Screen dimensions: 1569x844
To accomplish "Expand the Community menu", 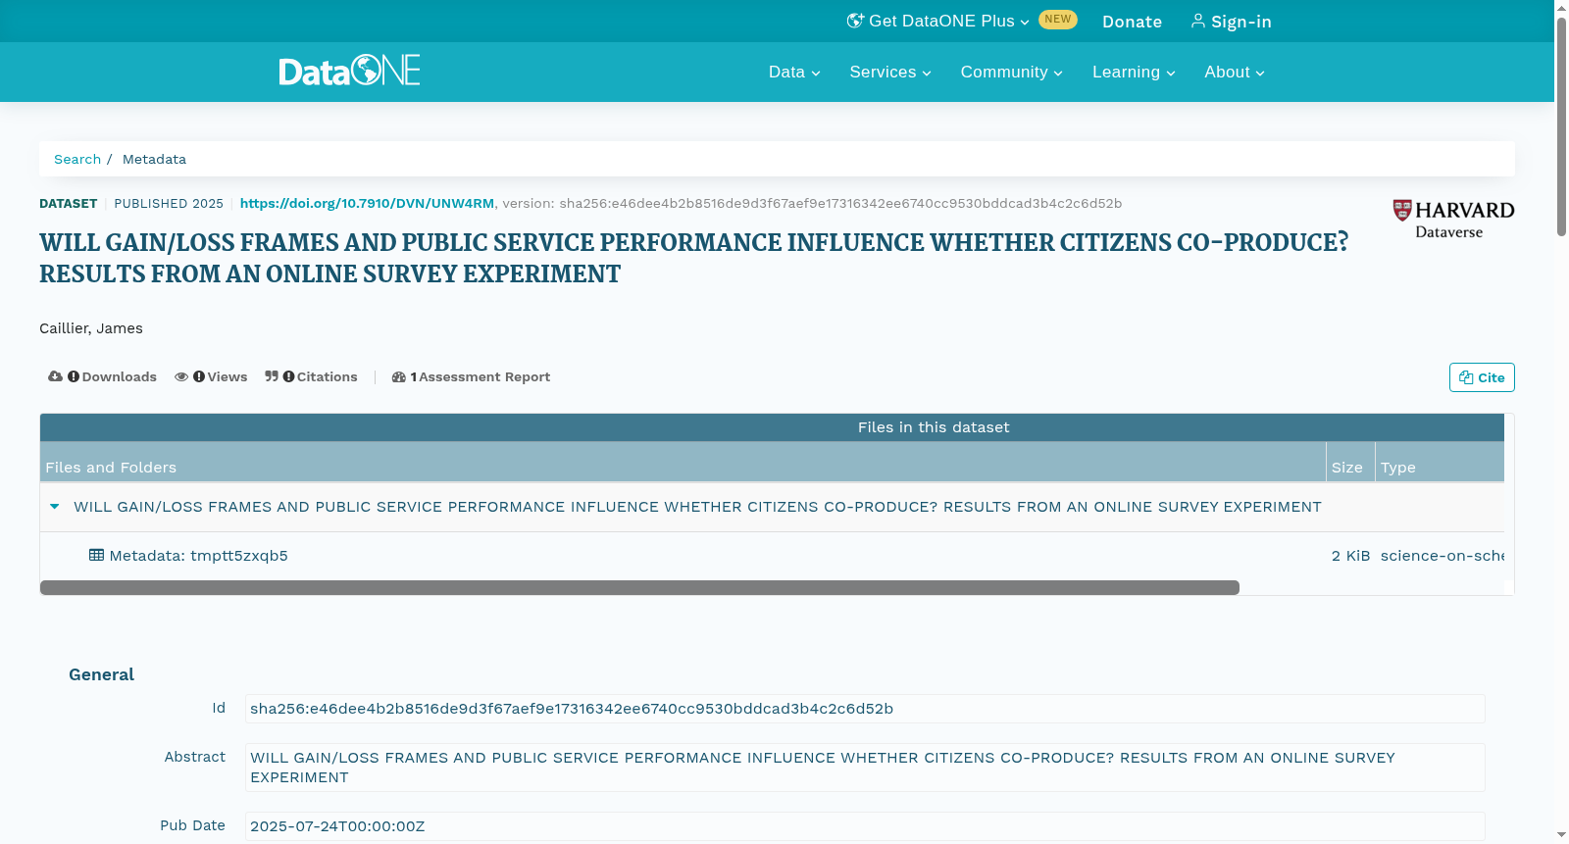I will [x=1012, y=73].
